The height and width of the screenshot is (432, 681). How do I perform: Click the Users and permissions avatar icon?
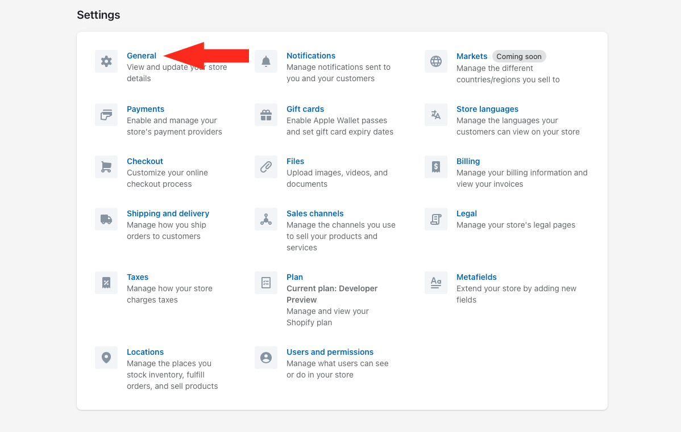click(266, 358)
